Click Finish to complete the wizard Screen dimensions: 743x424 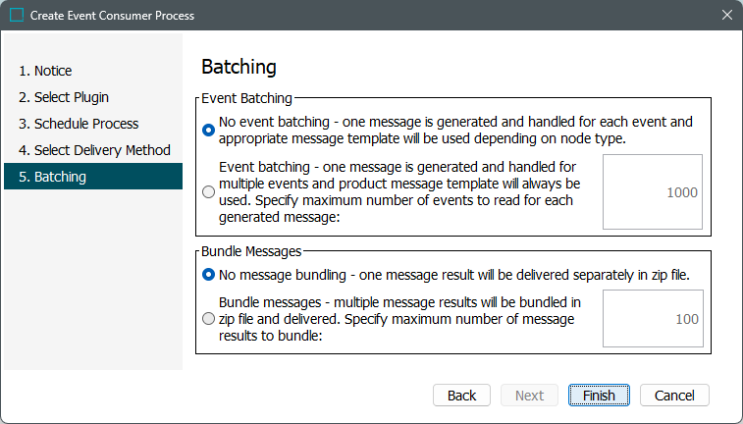tap(599, 396)
